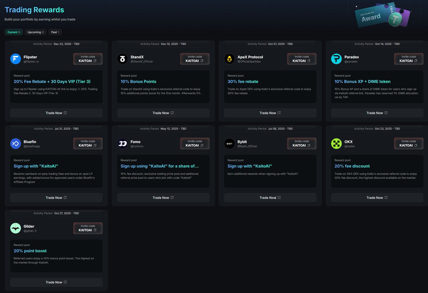The width and height of the screenshot is (428, 293).
Task: Open the @StandX_Official handle
Action: [142, 62]
